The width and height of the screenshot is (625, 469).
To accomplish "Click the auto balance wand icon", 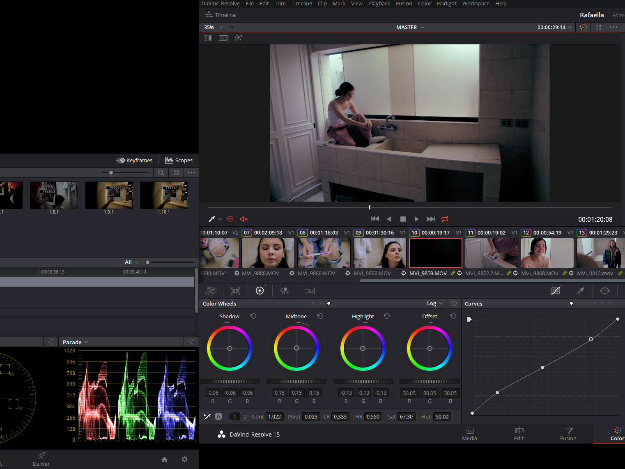I will (207, 416).
